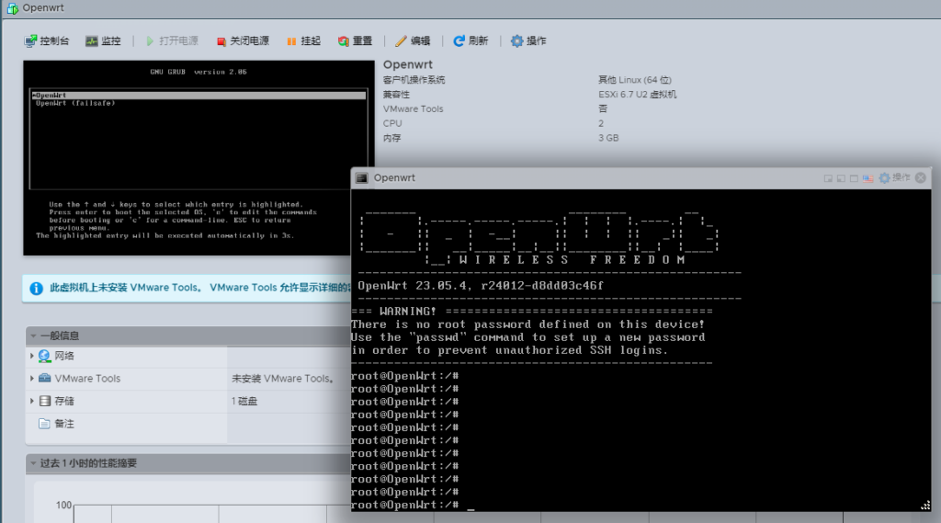Viewport: 941px width, 523px height.
Task: Click the GRUB console preview thumbnail
Action: [x=198, y=157]
